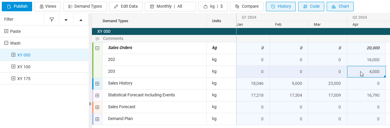Expand the Paste tree node
The image size is (390, 128).
pyautogui.click(x=6, y=31)
